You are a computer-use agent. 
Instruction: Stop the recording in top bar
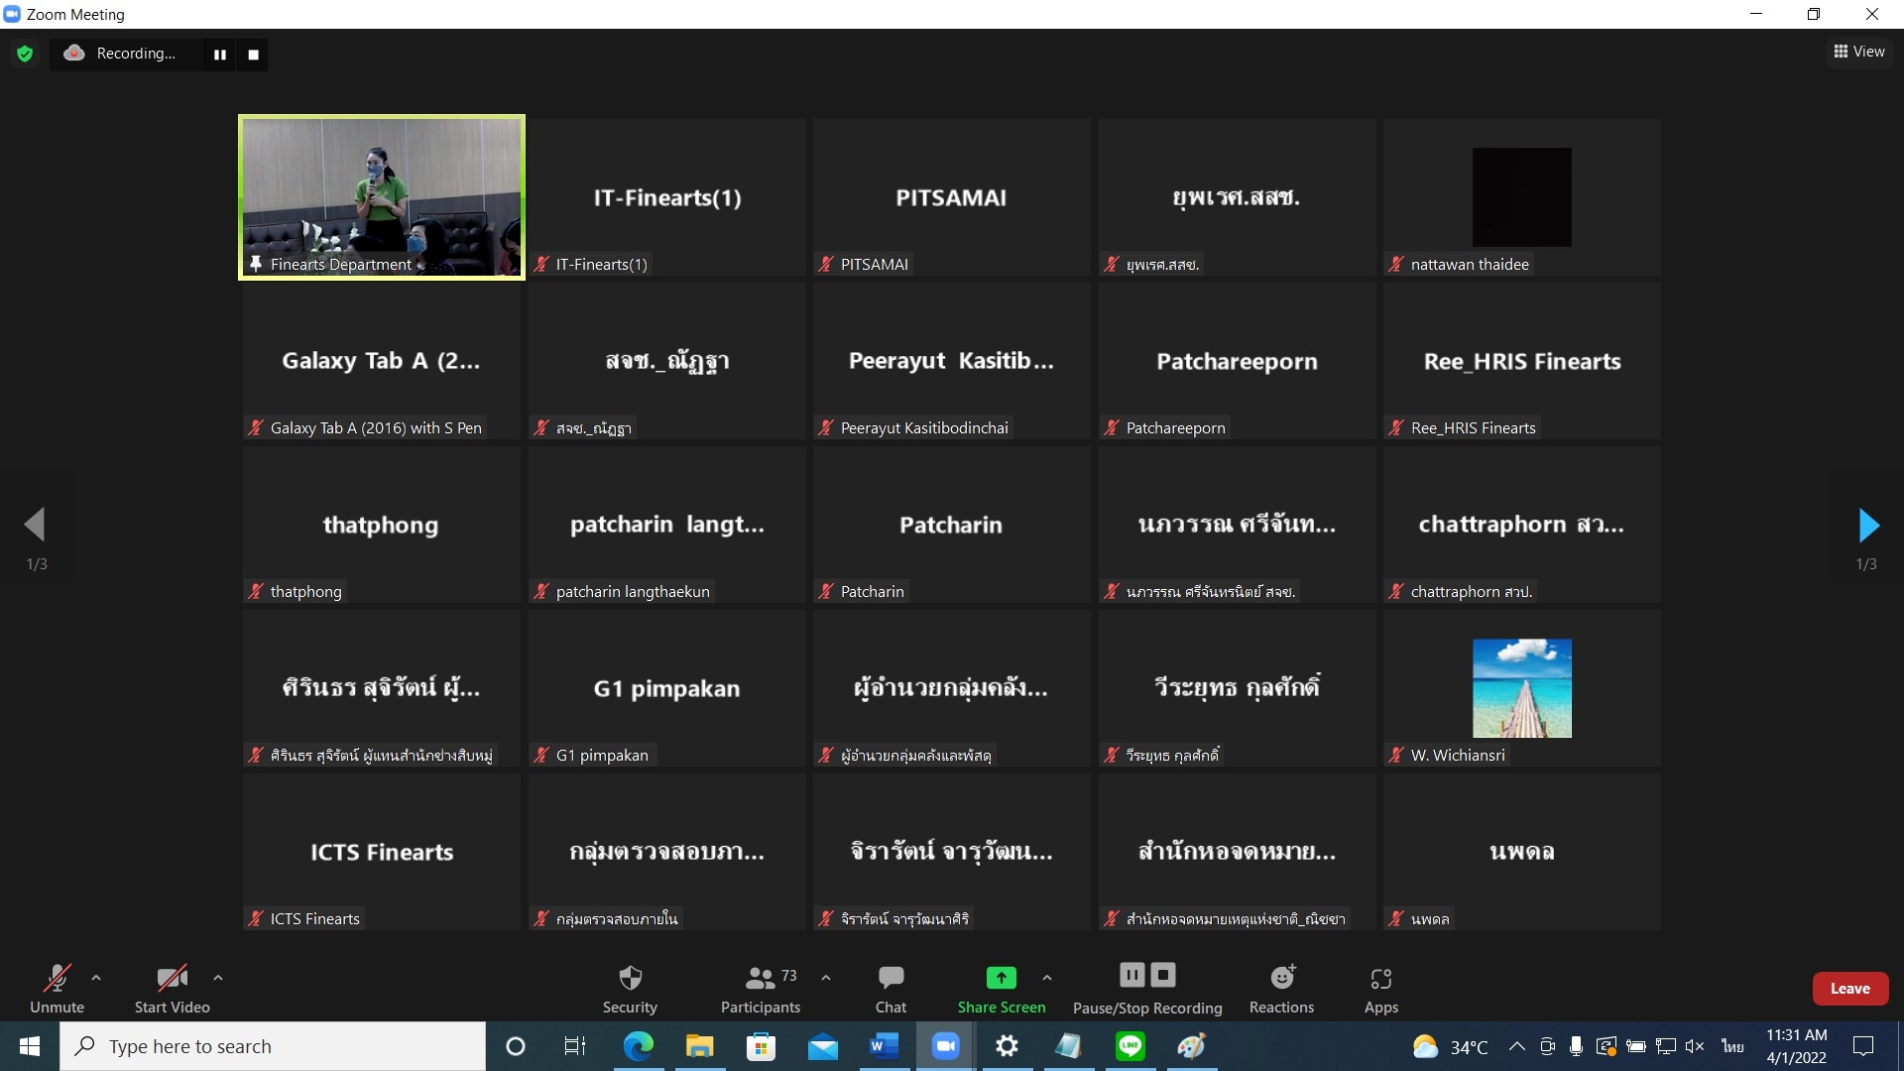tap(254, 55)
